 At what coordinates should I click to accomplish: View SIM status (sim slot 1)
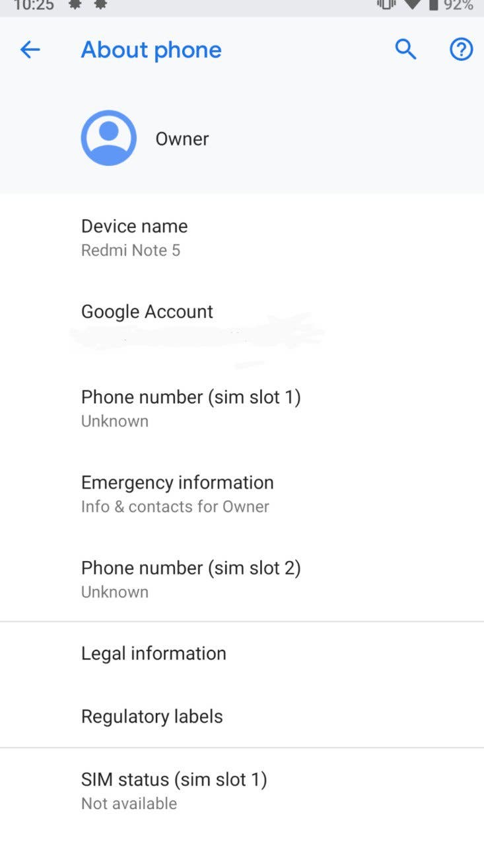point(242,791)
